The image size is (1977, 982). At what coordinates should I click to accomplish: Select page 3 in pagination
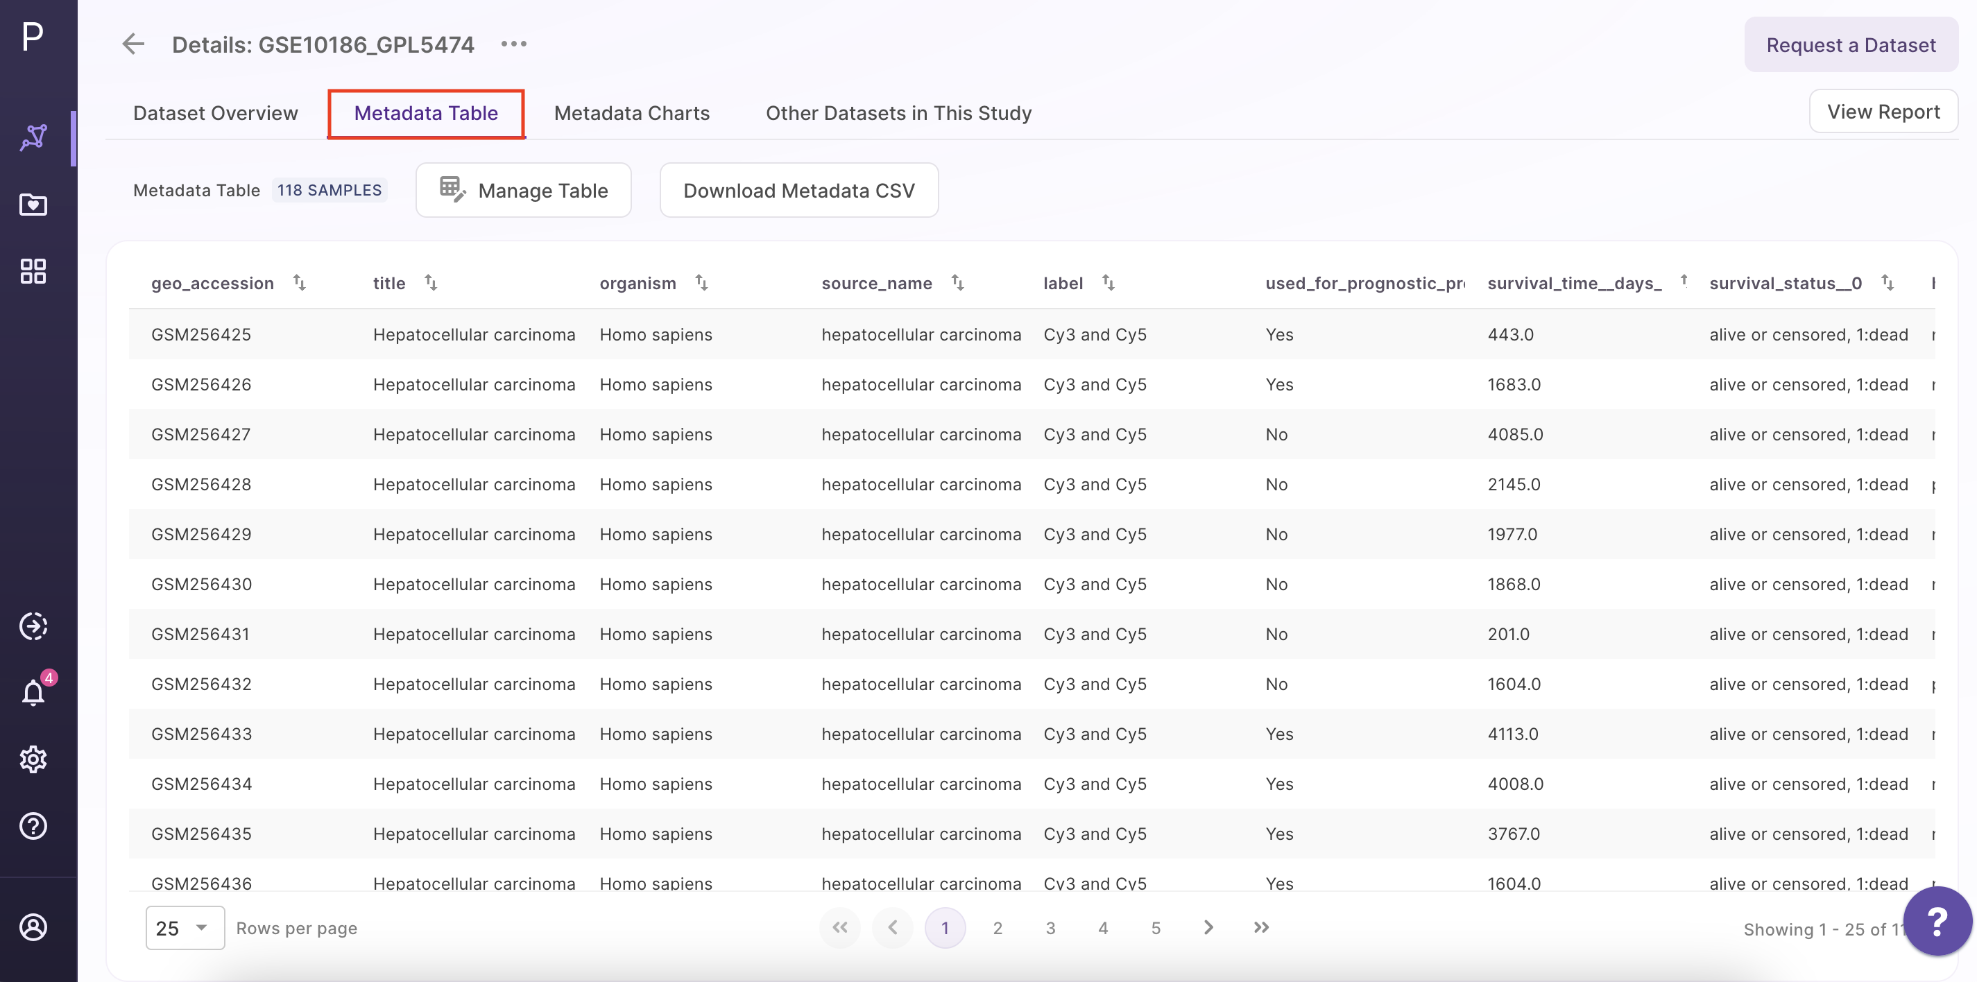tap(1050, 929)
